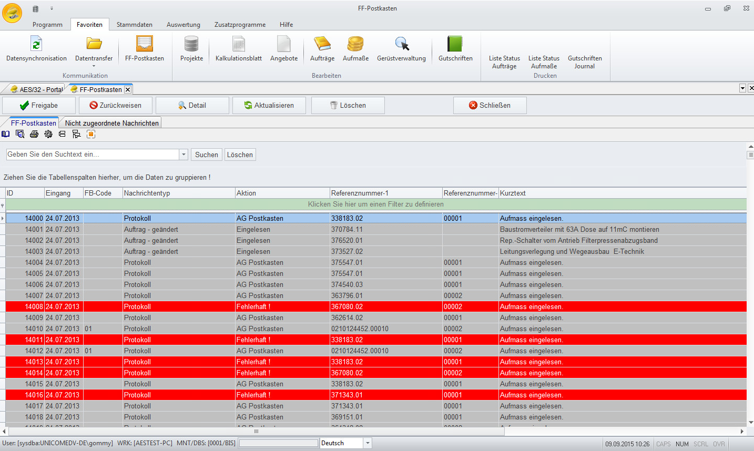Open the Deutsch language dropdown

point(368,443)
